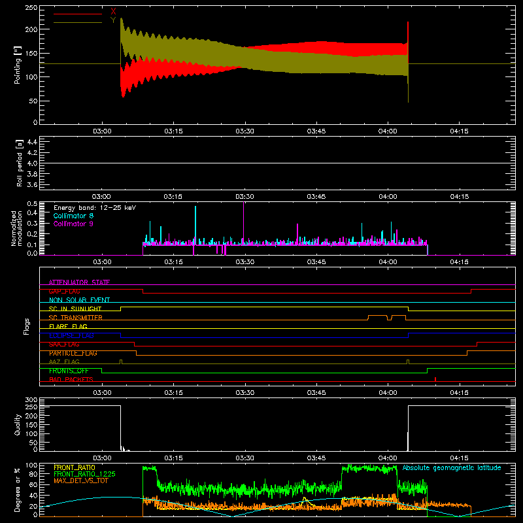Select the PARTICLE_FLAG label
523x523 pixels.
[x=73, y=353]
